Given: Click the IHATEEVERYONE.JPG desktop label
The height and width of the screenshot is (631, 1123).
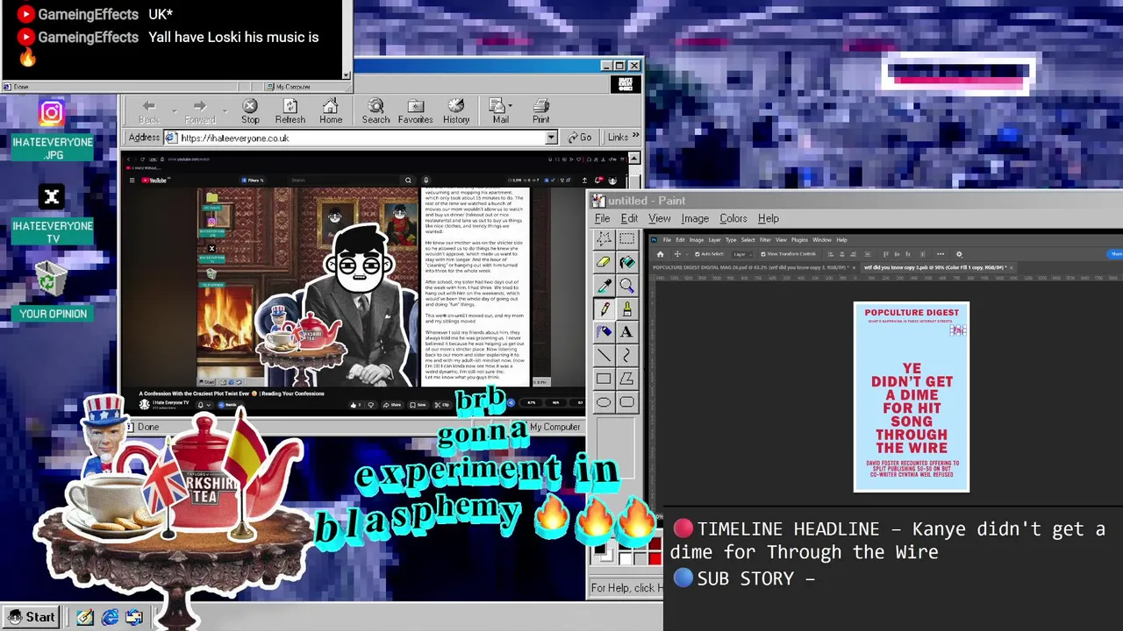Looking at the screenshot, I should click(x=53, y=148).
